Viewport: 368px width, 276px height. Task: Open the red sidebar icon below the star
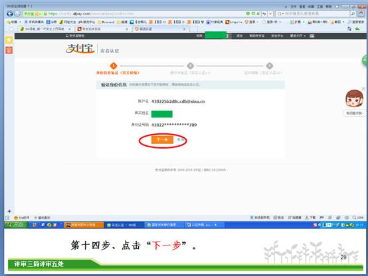pos(9,50)
